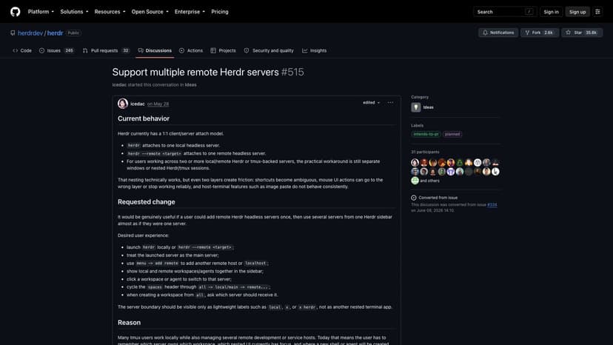
Task: Click the first participant avatar
Action: tap(415, 162)
